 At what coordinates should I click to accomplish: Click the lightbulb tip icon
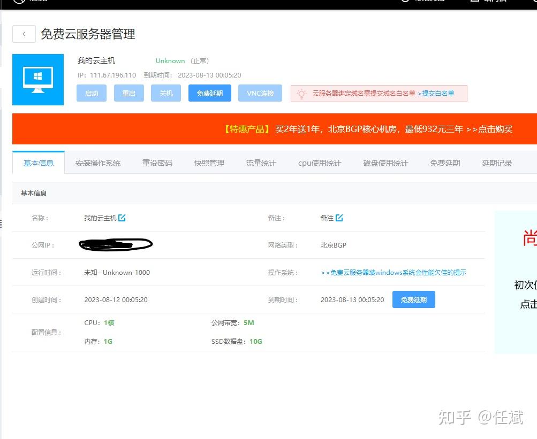pyautogui.click(x=301, y=94)
